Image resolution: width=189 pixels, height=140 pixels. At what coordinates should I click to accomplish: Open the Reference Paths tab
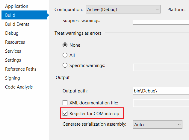(x=21, y=69)
